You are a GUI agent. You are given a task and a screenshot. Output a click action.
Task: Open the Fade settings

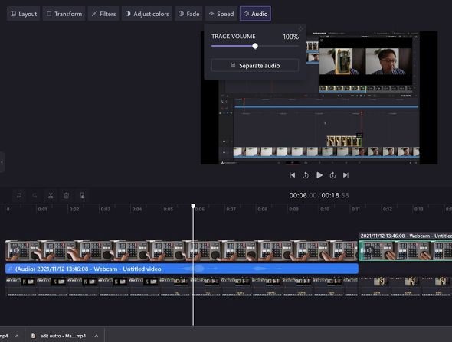tap(188, 14)
